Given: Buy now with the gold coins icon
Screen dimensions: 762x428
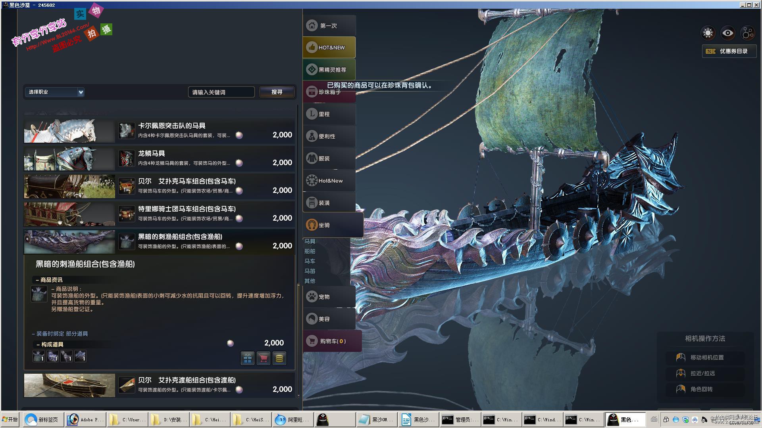Looking at the screenshot, I should 279,358.
